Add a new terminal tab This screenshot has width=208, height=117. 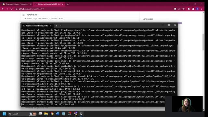[x=56, y=26]
